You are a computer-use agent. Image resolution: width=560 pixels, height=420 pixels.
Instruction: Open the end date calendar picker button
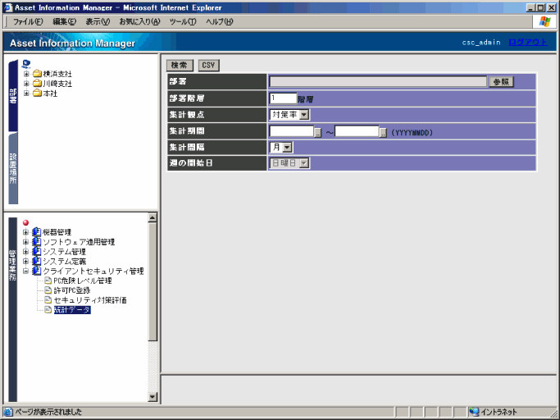click(383, 131)
